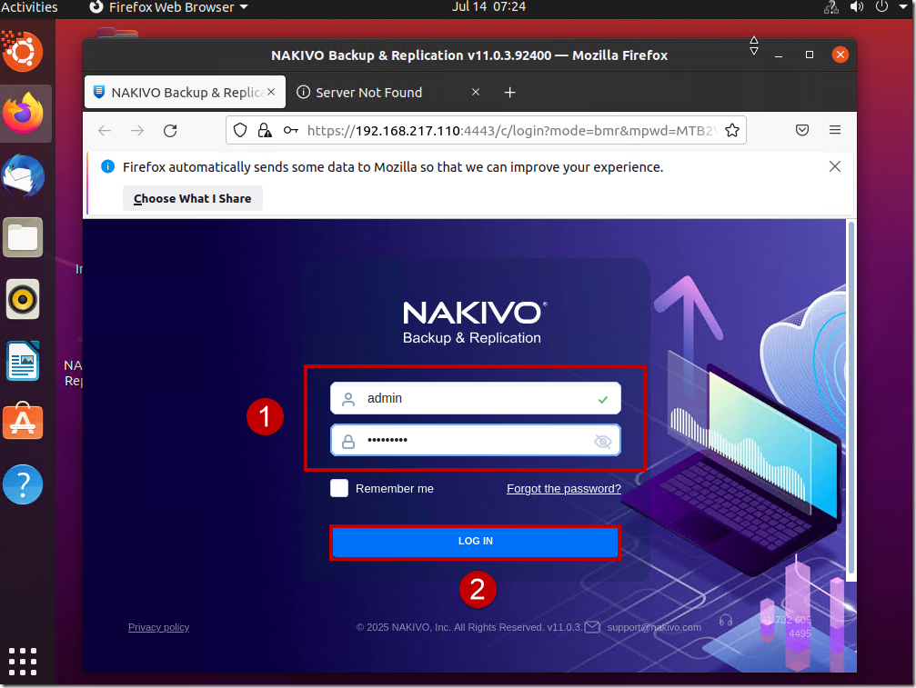Open Ubuntu Software store icon
The height and width of the screenshot is (688, 916).
pos(24,422)
